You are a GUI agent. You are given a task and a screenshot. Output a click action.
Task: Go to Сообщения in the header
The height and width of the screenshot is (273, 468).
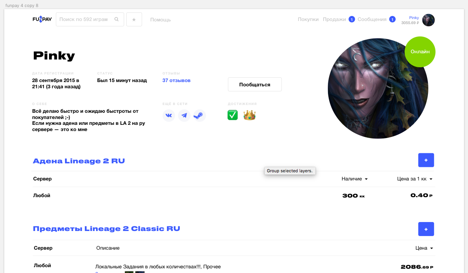coord(372,19)
